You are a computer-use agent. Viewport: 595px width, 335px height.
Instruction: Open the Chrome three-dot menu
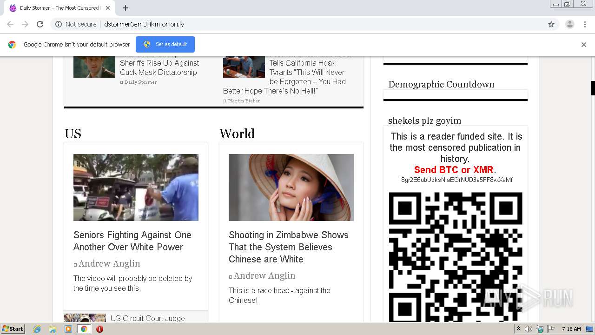[585, 24]
